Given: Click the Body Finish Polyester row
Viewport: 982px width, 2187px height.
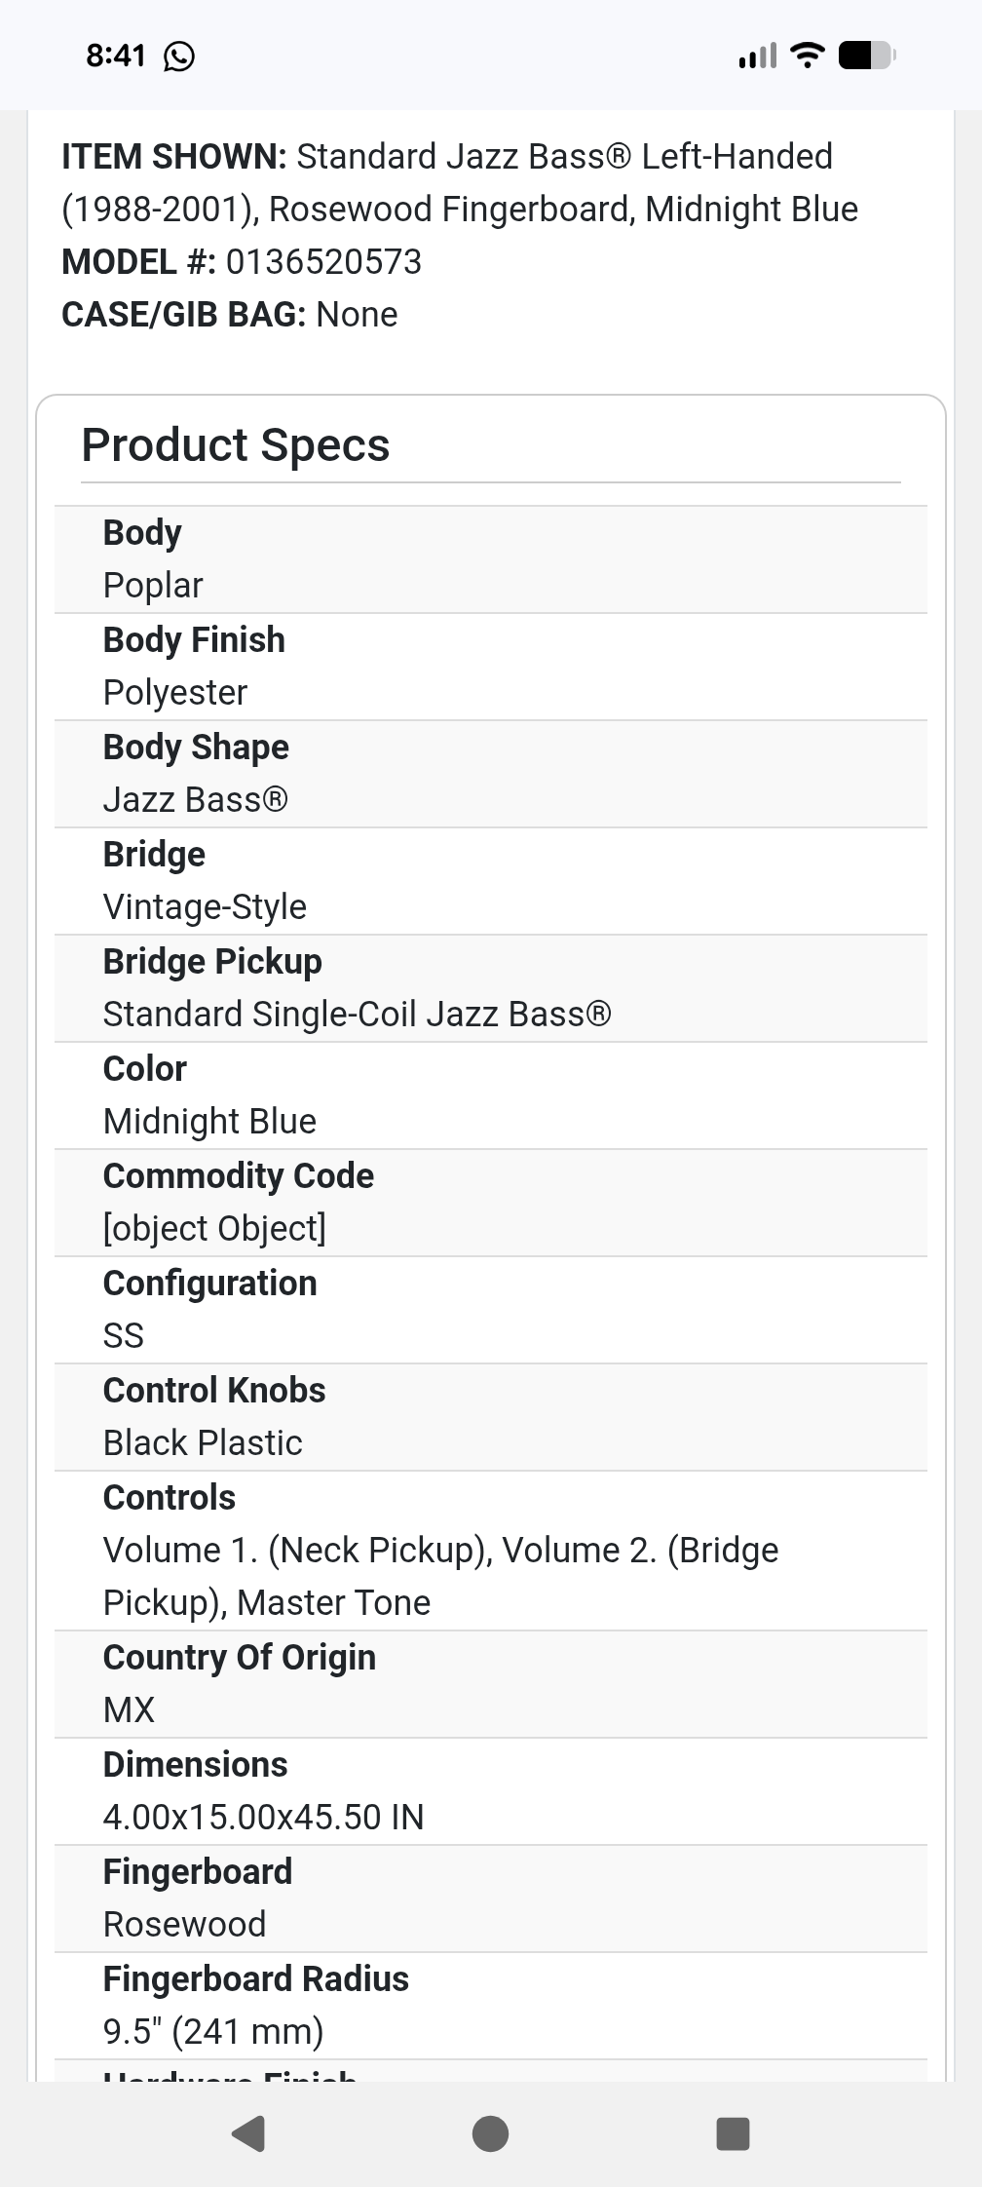Looking at the screenshot, I should pyautogui.click(x=490, y=667).
